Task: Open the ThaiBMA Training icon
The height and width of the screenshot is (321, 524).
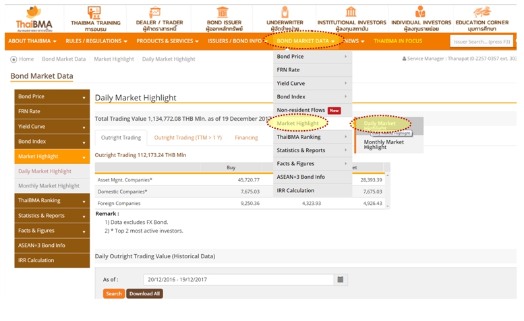Action: [x=94, y=13]
